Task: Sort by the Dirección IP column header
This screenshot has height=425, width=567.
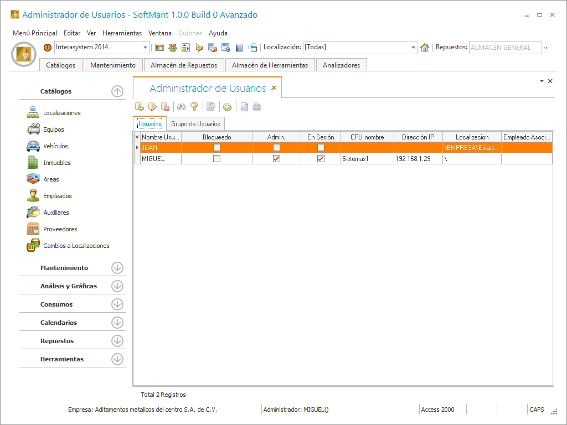Action: coord(418,137)
